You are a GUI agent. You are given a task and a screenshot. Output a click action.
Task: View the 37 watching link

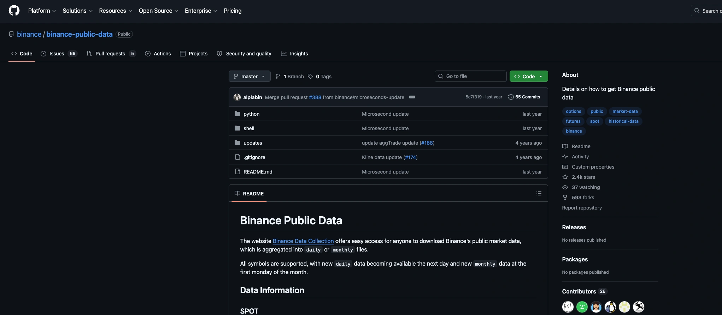click(x=581, y=187)
